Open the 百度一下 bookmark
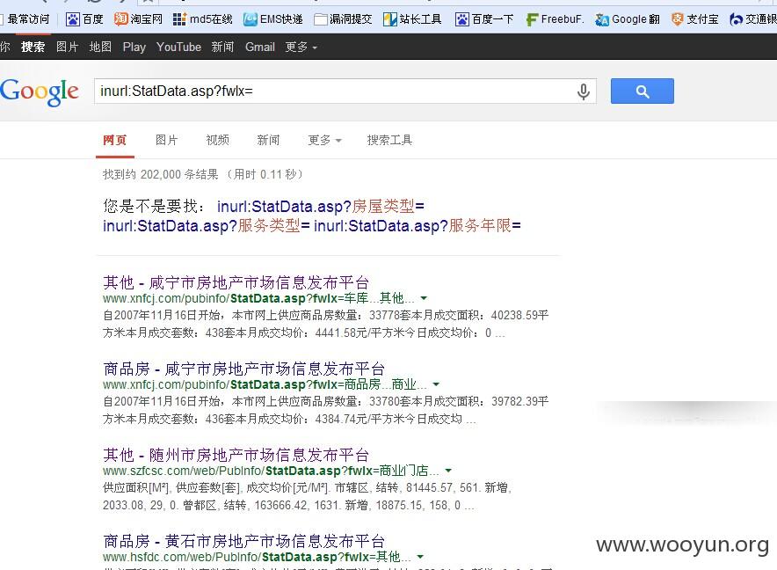The width and height of the screenshot is (777, 570). 484,19
